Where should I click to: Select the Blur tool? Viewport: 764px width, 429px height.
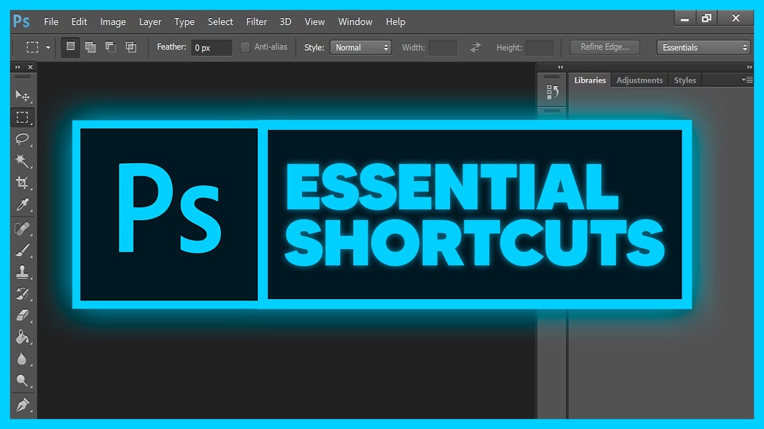click(22, 359)
